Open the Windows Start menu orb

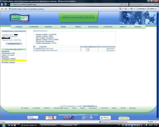tap(3, 125)
